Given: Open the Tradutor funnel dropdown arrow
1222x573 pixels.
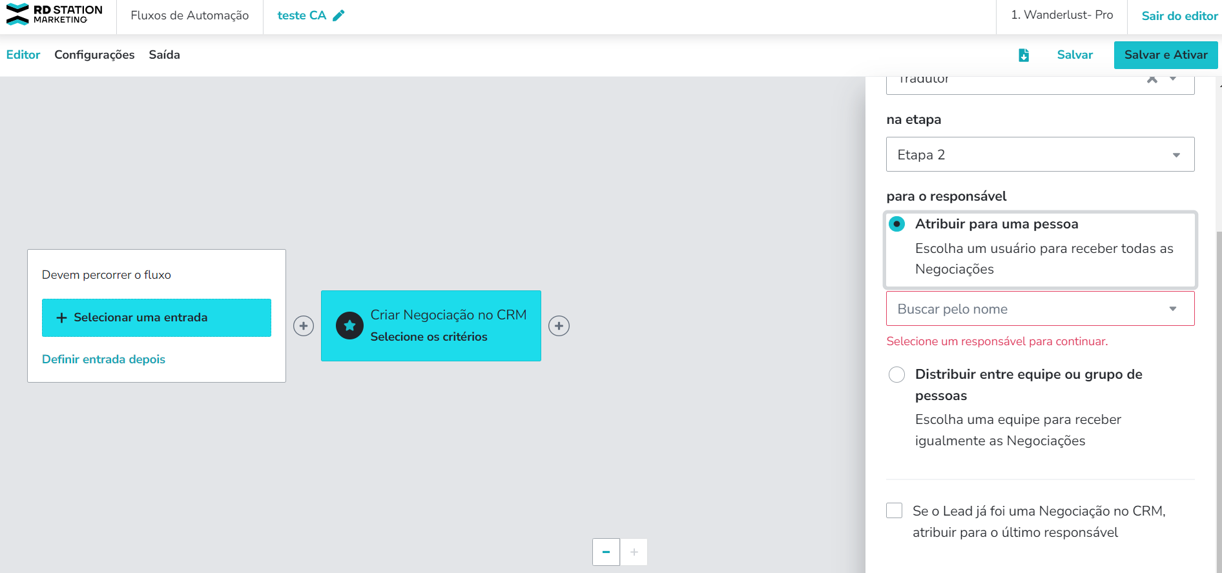Looking at the screenshot, I should [x=1174, y=79].
